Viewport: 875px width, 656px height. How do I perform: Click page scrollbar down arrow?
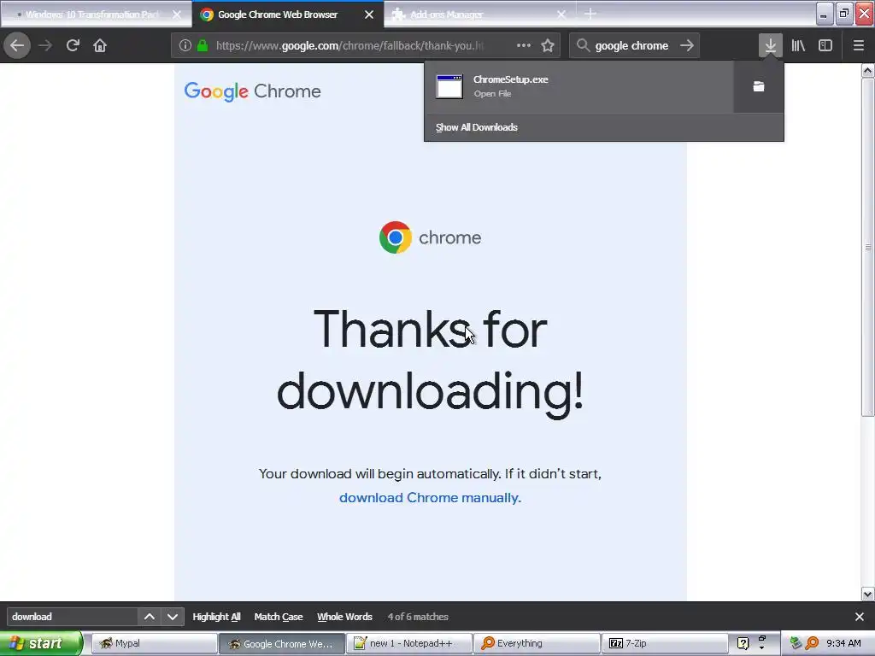[868, 594]
